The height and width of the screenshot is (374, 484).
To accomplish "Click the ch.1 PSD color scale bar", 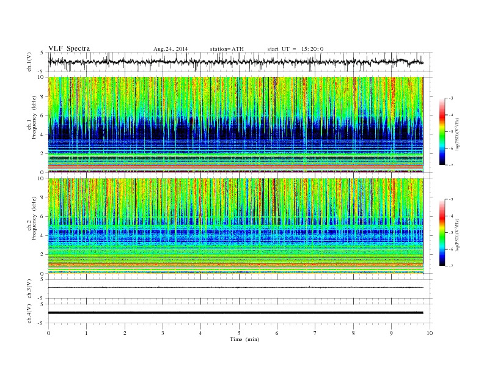I will [x=442, y=131].
